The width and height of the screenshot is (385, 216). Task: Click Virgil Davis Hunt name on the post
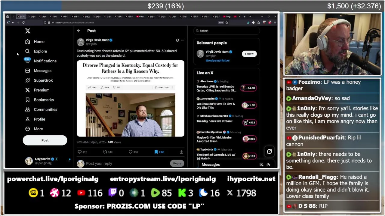coord(97,40)
